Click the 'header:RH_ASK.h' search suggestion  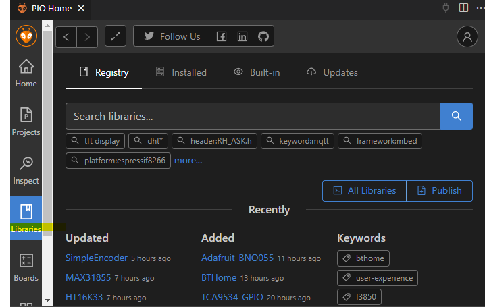(214, 141)
